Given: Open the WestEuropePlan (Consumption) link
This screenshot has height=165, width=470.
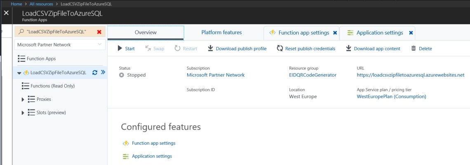Looking at the screenshot, I should [391, 97].
